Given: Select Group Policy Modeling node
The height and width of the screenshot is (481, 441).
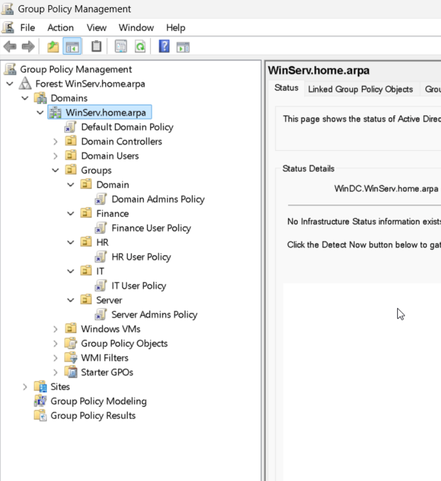Looking at the screenshot, I should pyautogui.click(x=98, y=401).
